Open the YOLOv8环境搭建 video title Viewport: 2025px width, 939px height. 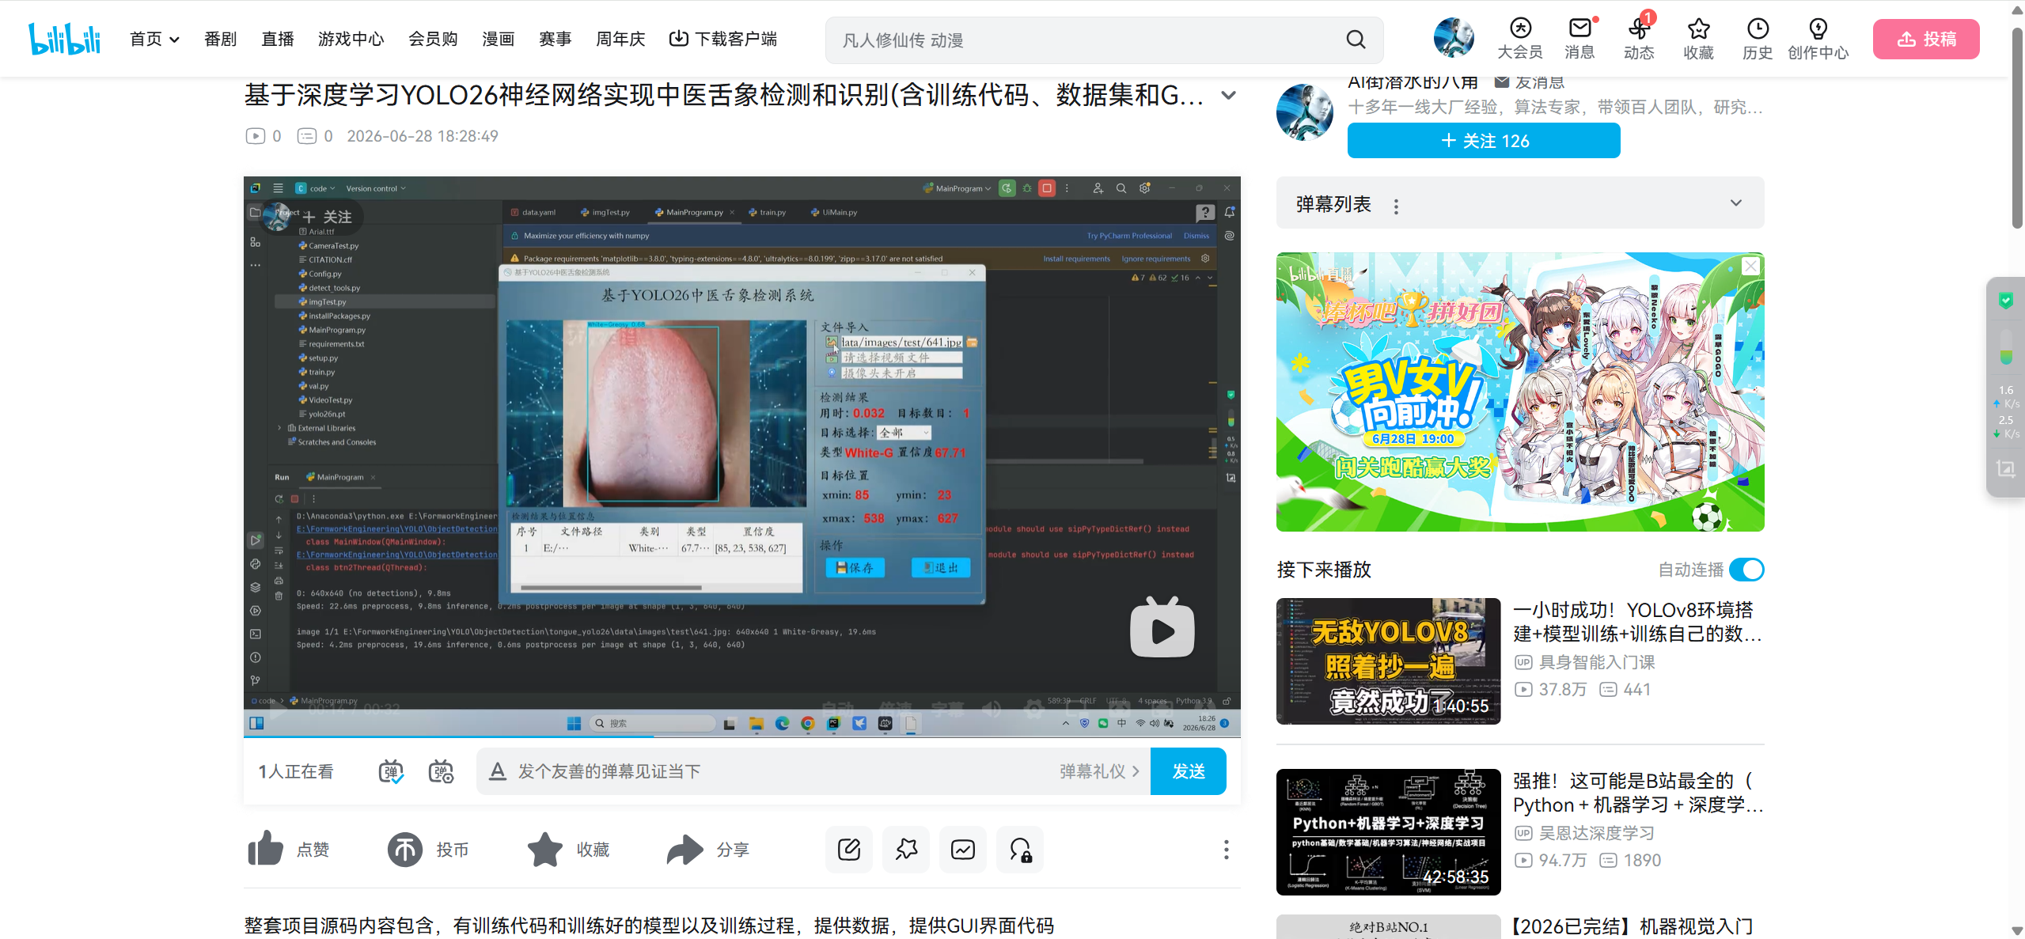pos(1637,622)
